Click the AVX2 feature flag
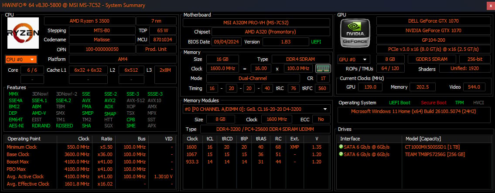This screenshot has width=495, height=193. (110, 100)
